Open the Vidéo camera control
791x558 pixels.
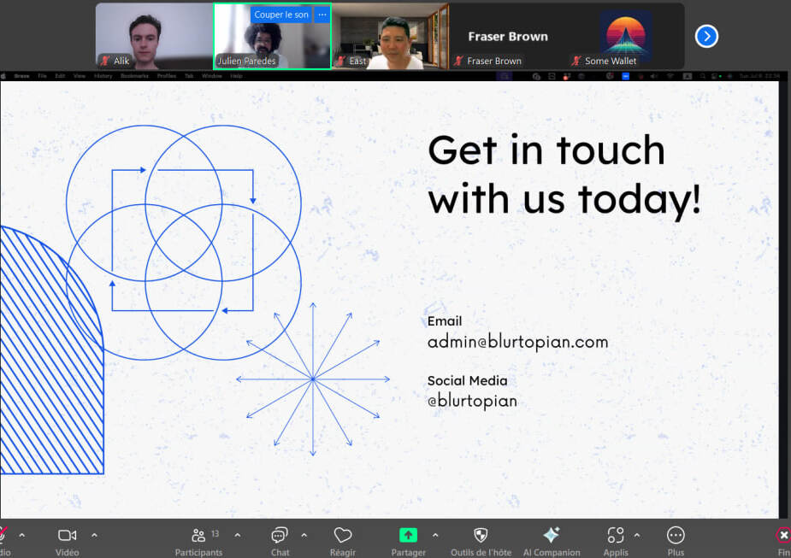pyautogui.click(x=67, y=542)
